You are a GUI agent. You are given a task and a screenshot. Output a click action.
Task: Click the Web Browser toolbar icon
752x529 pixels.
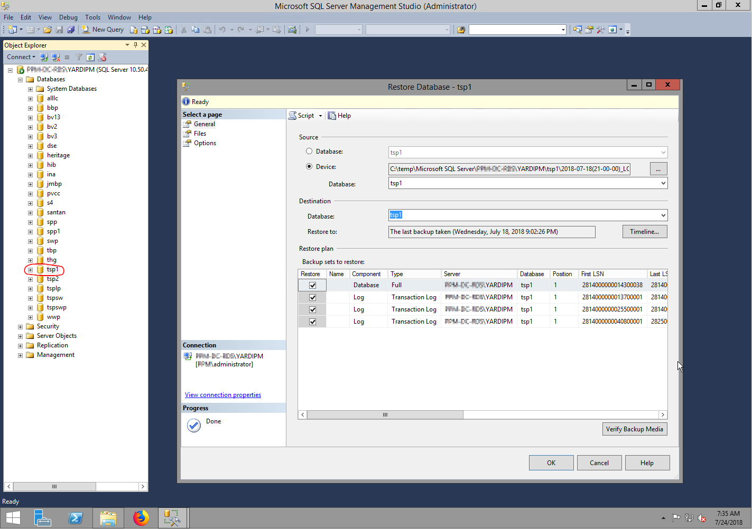tap(612, 30)
